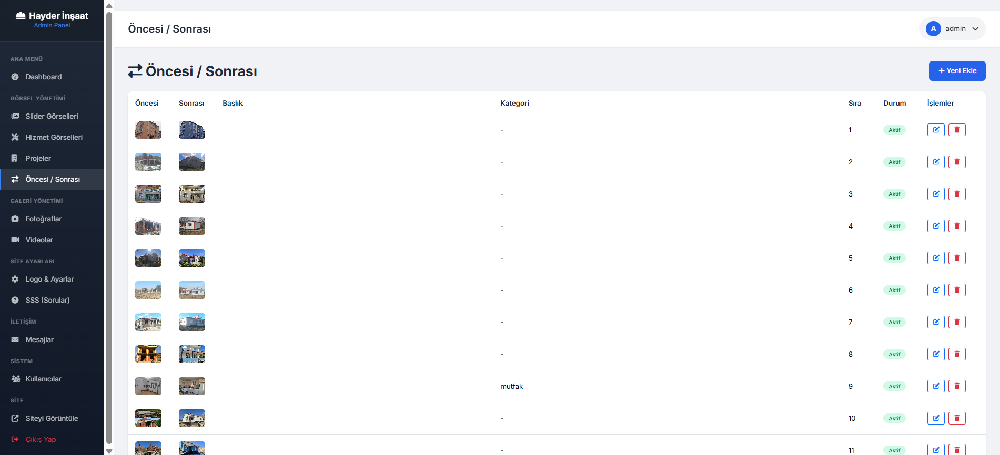The image size is (1000, 455).
Task: Delete the row with Sıra 1
Action: (x=957, y=130)
